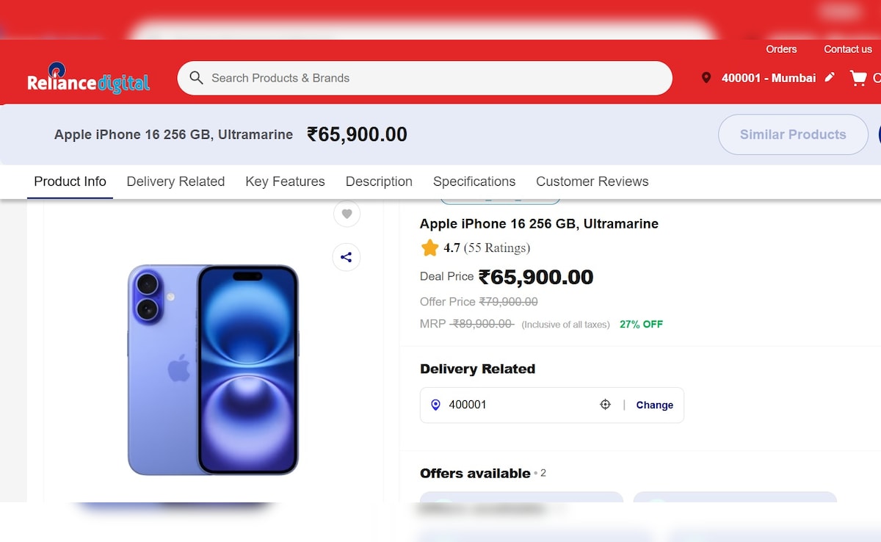This screenshot has height=542, width=881.
Task: Click the search magnifier icon
Action: [x=196, y=78]
